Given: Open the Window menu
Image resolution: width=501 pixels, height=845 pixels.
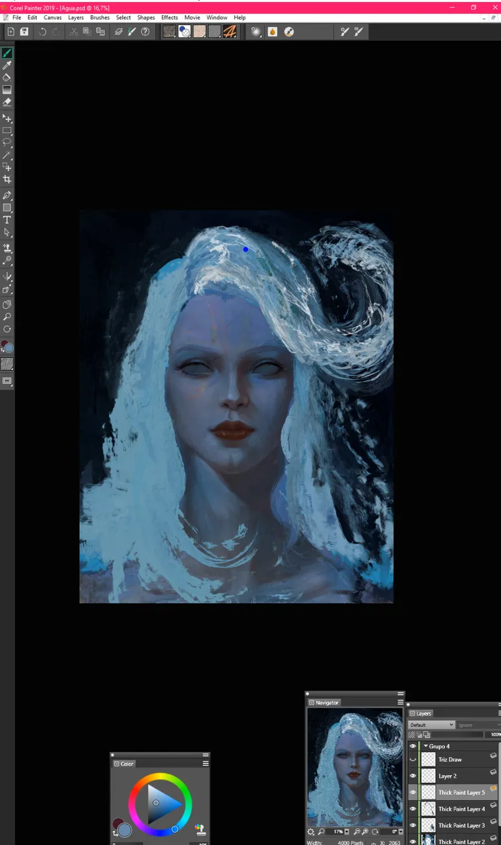Looking at the screenshot, I should pyautogui.click(x=217, y=18).
